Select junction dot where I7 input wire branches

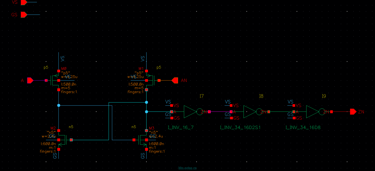(147, 112)
